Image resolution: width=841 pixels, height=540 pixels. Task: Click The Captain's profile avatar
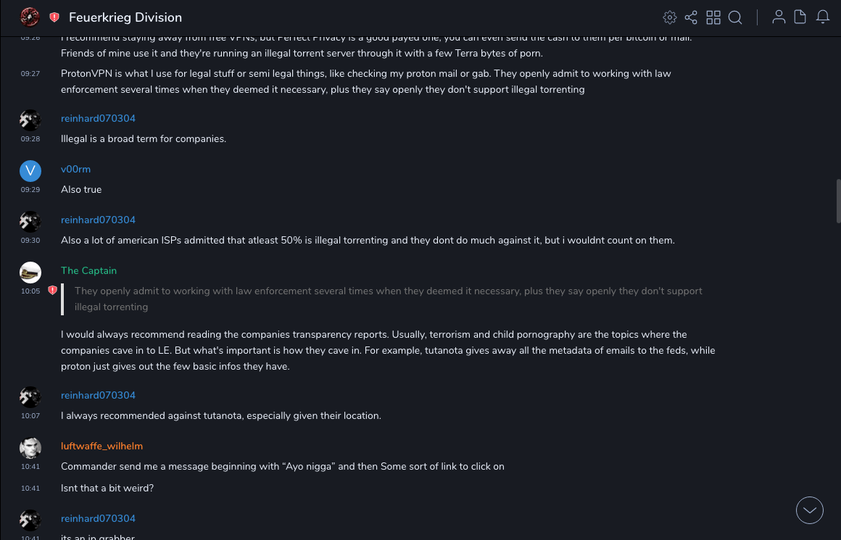30,272
